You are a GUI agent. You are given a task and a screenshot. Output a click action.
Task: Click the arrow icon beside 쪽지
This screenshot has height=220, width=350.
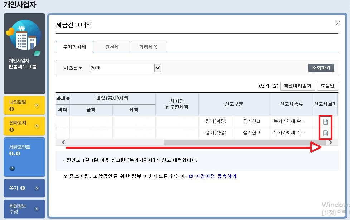(37, 188)
